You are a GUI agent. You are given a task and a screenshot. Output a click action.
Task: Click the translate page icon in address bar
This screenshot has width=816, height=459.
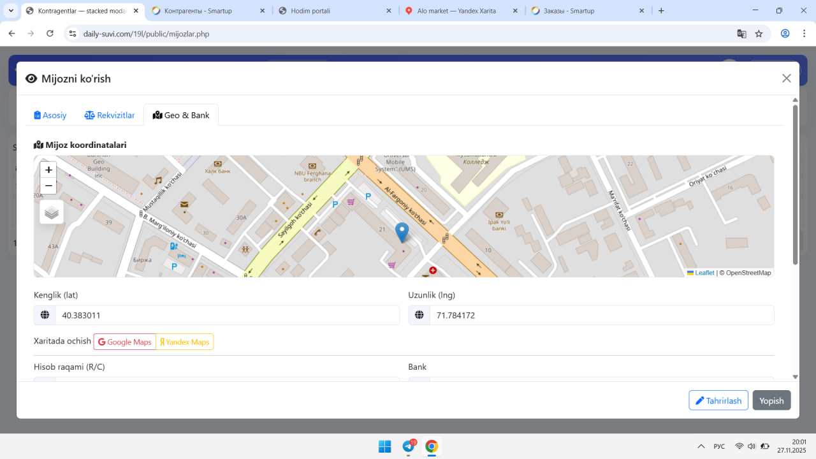pyautogui.click(x=741, y=34)
